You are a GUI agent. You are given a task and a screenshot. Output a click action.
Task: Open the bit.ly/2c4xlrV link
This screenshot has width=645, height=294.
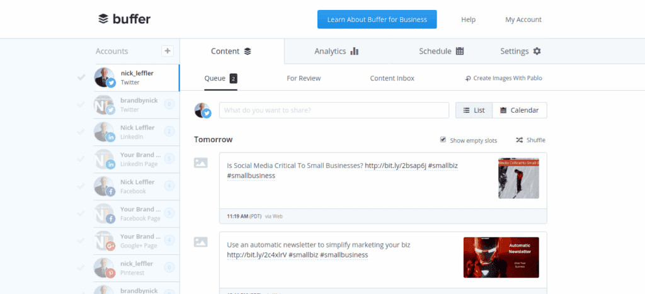pos(257,255)
